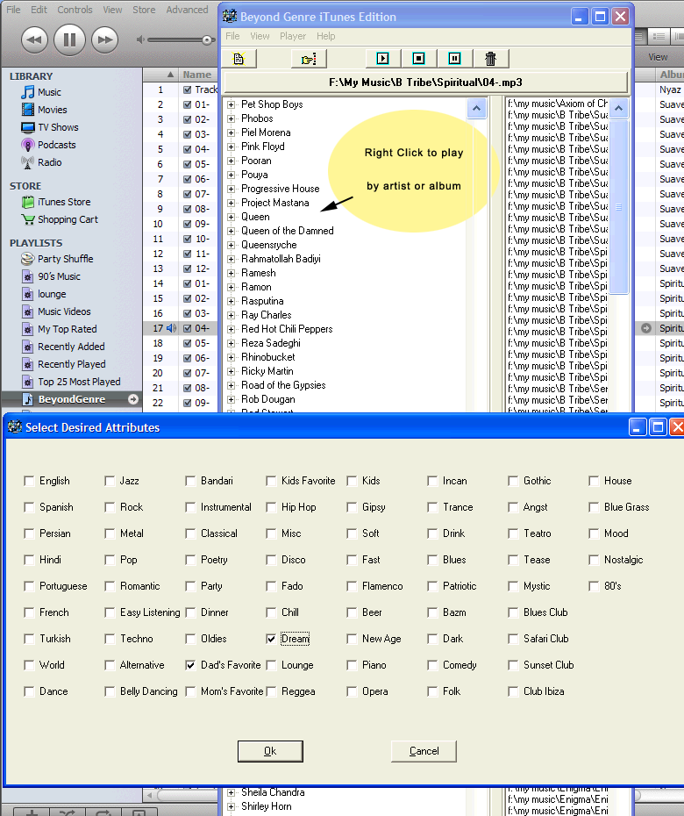
Task: Open Music library icon in sidebar
Action: coord(28,92)
